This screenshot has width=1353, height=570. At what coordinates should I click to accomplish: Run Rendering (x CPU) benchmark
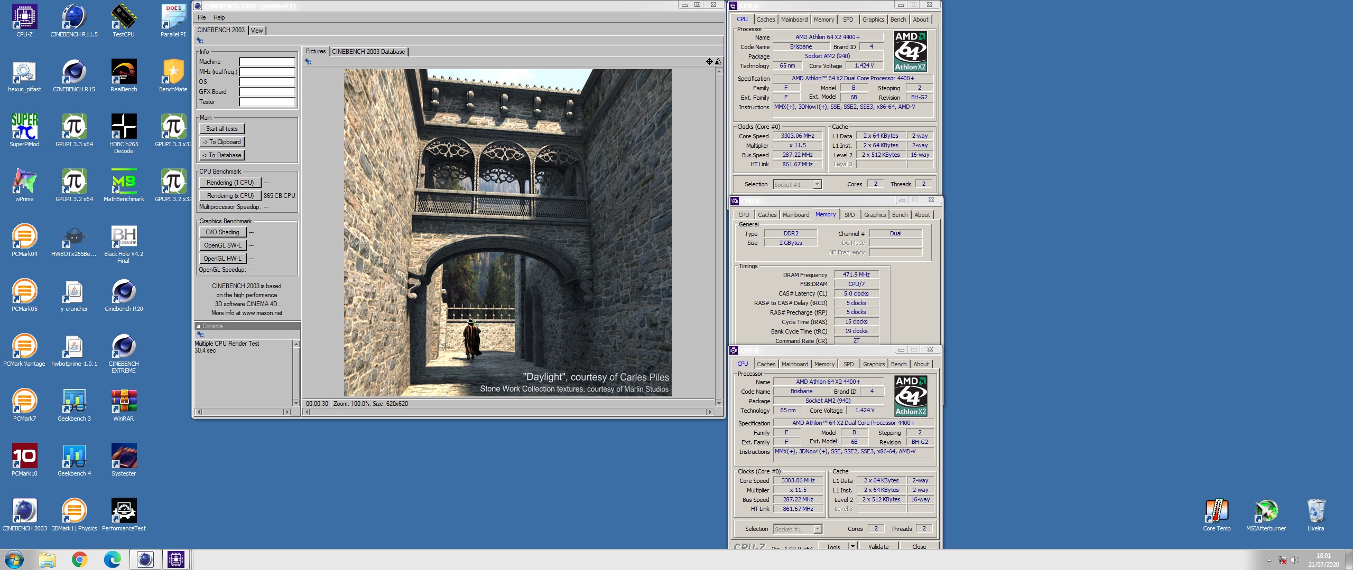coord(230,196)
